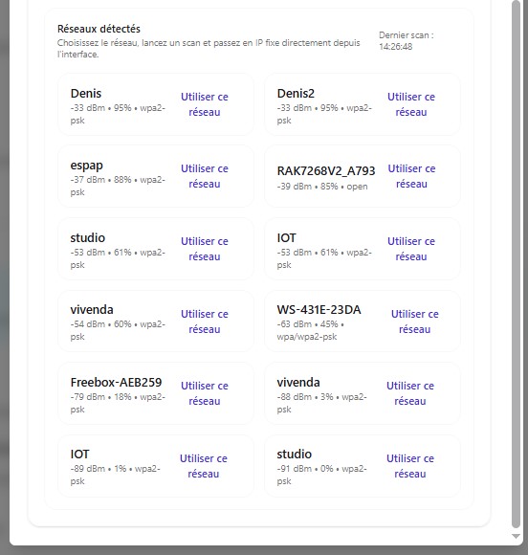Click the Denis2 network name
The width and height of the screenshot is (528, 555).
(x=296, y=94)
